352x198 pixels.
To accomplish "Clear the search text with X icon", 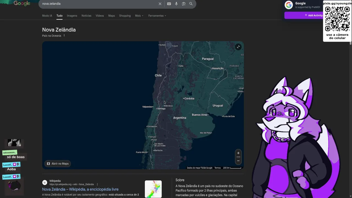I will (x=160, y=4).
